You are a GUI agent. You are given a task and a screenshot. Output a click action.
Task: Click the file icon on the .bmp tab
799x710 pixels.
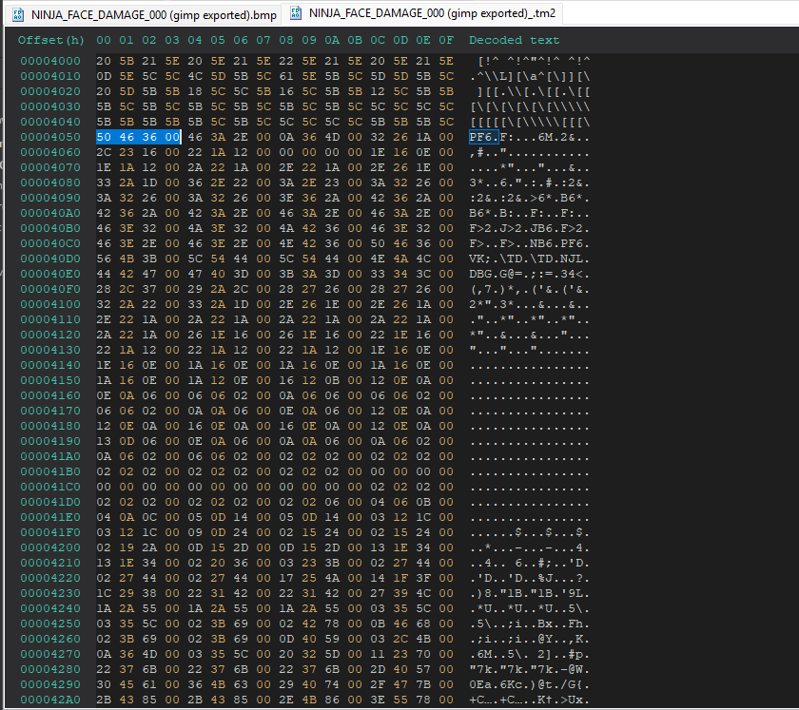[17, 12]
